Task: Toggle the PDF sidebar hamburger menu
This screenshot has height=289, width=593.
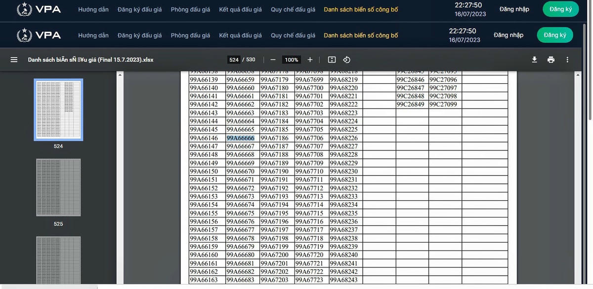Action: [14, 60]
